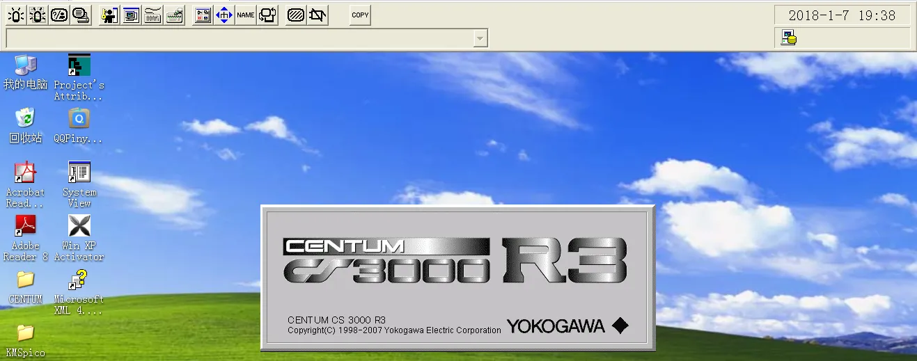Screen dimensions: 917x361
Task: Click the NAME input button
Action: 246,15
